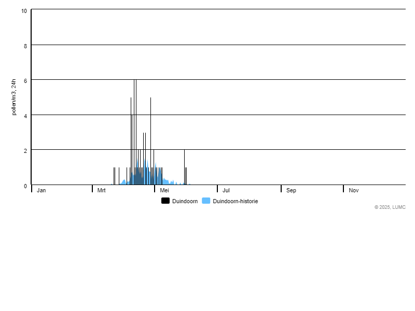Select the Jul label on the x-axis

click(226, 190)
